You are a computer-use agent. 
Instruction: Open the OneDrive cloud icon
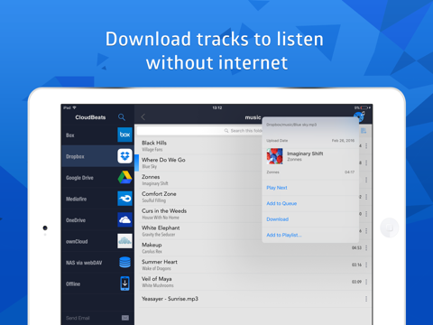(124, 220)
